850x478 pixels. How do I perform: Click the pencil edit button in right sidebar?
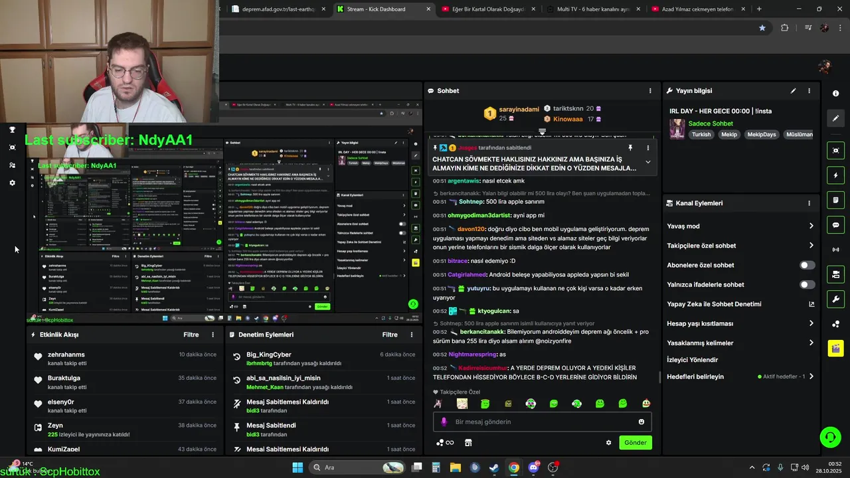tap(836, 118)
